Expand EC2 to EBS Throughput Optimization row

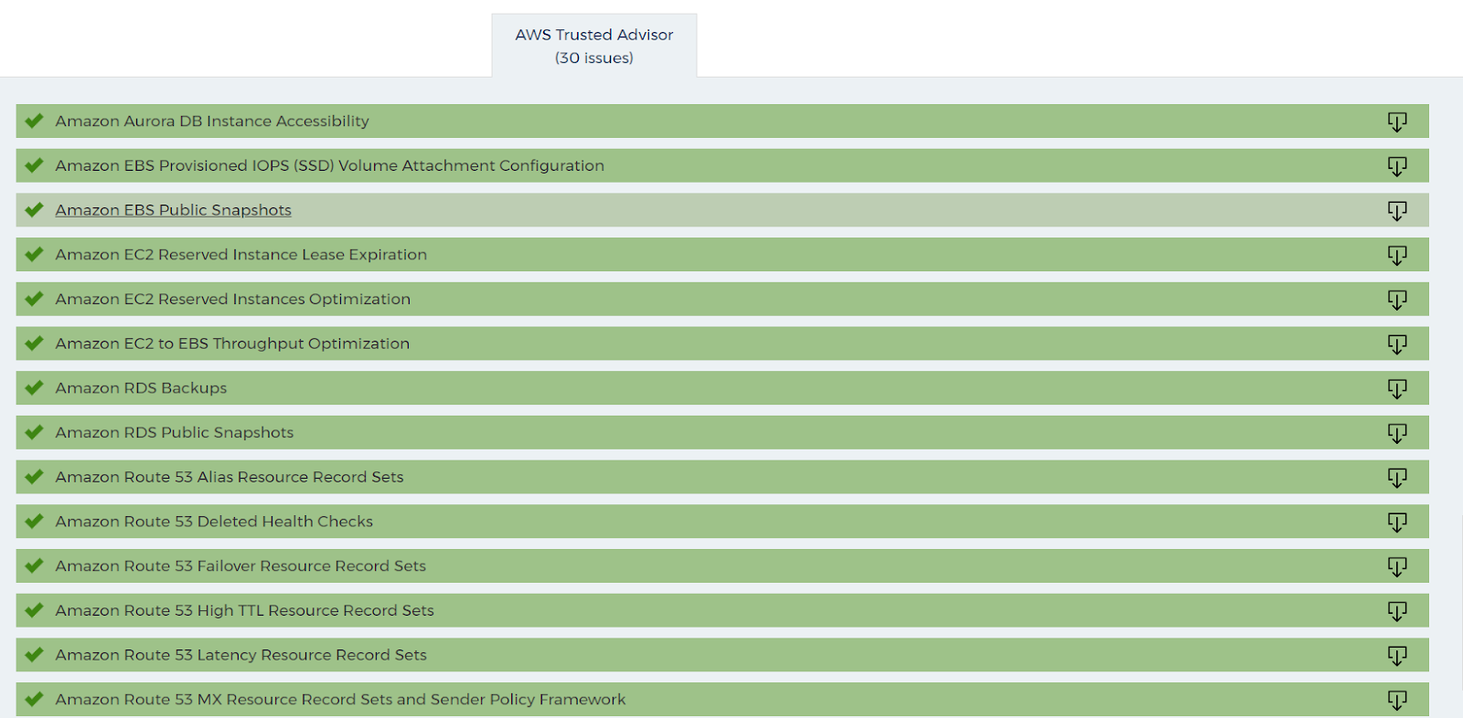[x=1397, y=343]
